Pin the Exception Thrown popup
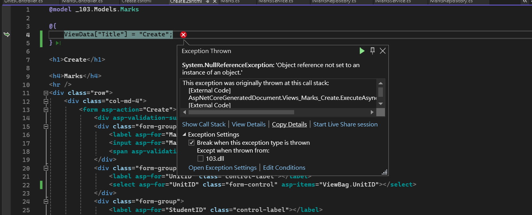The height and width of the screenshot is (215, 532). click(x=372, y=51)
